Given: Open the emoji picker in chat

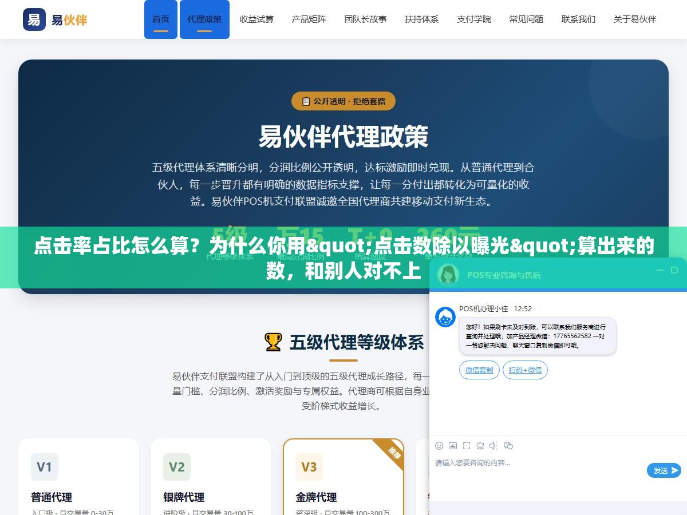Looking at the screenshot, I should tap(439, 445).
